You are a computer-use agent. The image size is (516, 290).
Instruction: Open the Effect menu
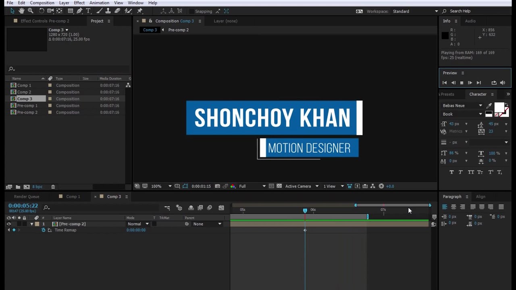click(x=79, y=3)
